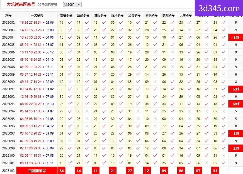Click the red 31 prediction box in bottom row
The height and width of the screenshot is (174, 243).
215,171
